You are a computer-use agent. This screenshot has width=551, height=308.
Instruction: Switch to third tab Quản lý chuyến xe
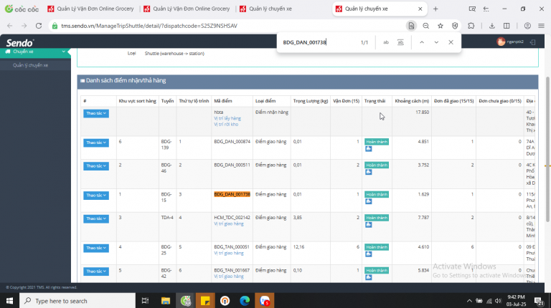pos(265,9)
